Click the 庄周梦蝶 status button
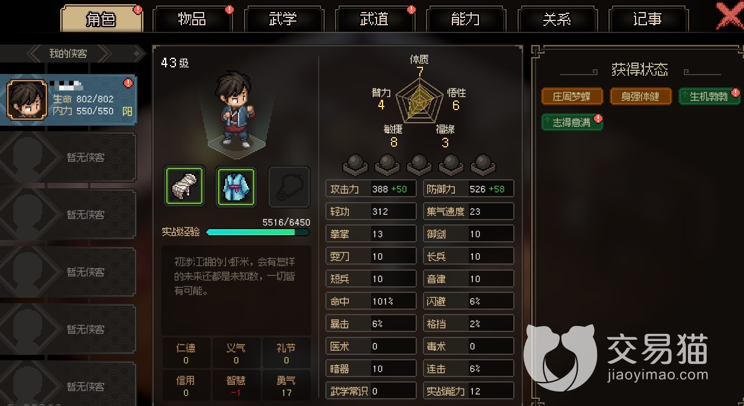 pyautogui.click(x=572, y=97)
